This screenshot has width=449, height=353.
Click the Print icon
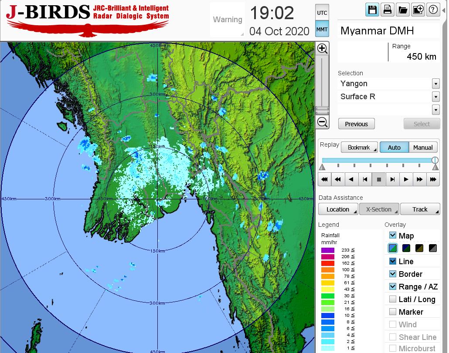point(387,10)
